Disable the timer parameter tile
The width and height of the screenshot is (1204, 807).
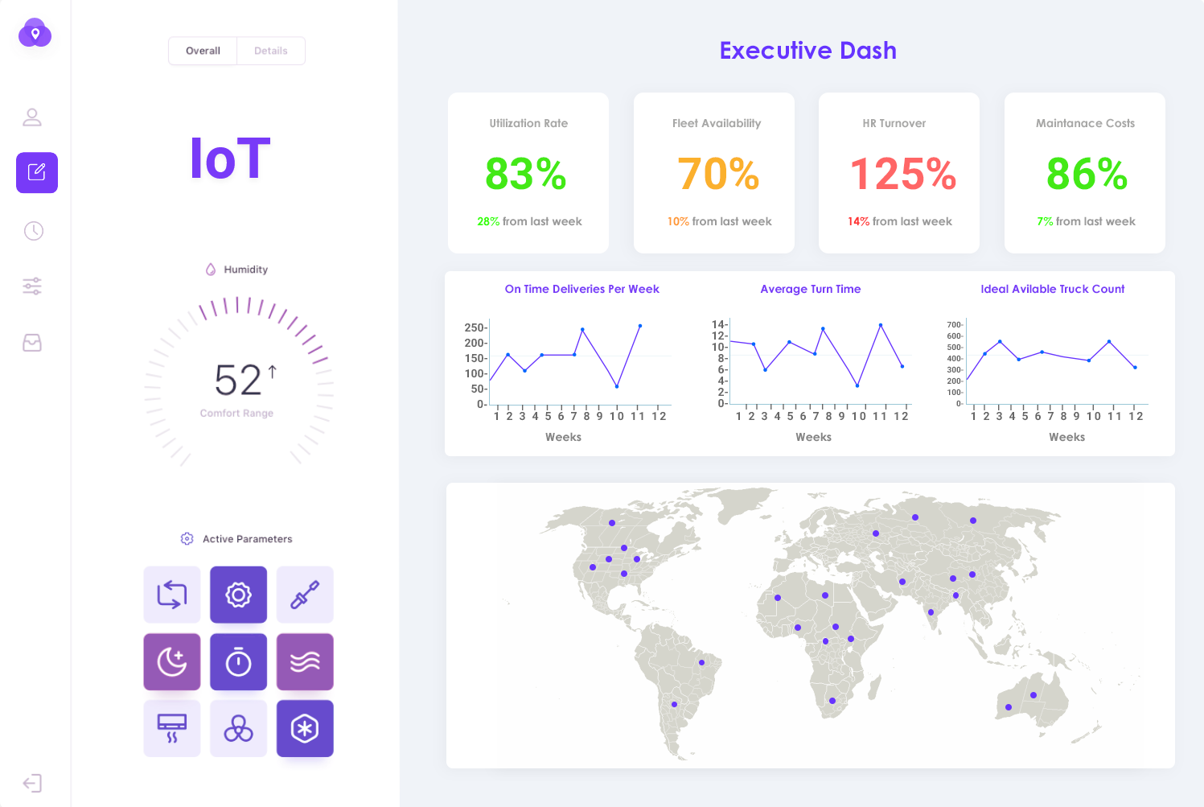(238, 661)
